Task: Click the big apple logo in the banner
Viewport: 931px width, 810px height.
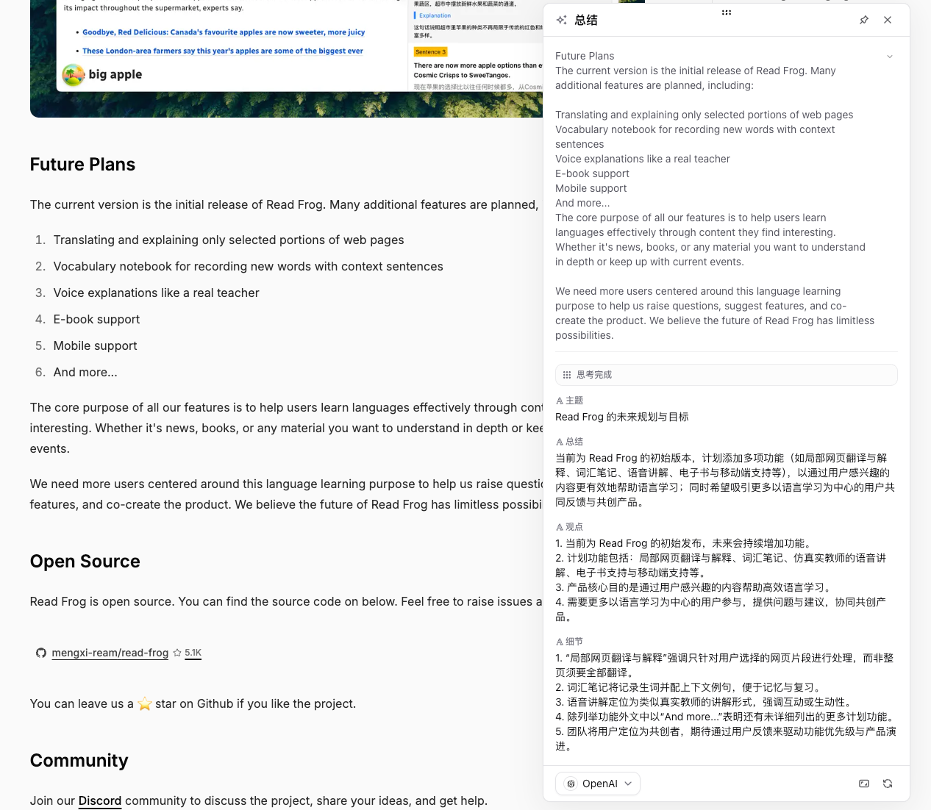Action: coord(74,74)
